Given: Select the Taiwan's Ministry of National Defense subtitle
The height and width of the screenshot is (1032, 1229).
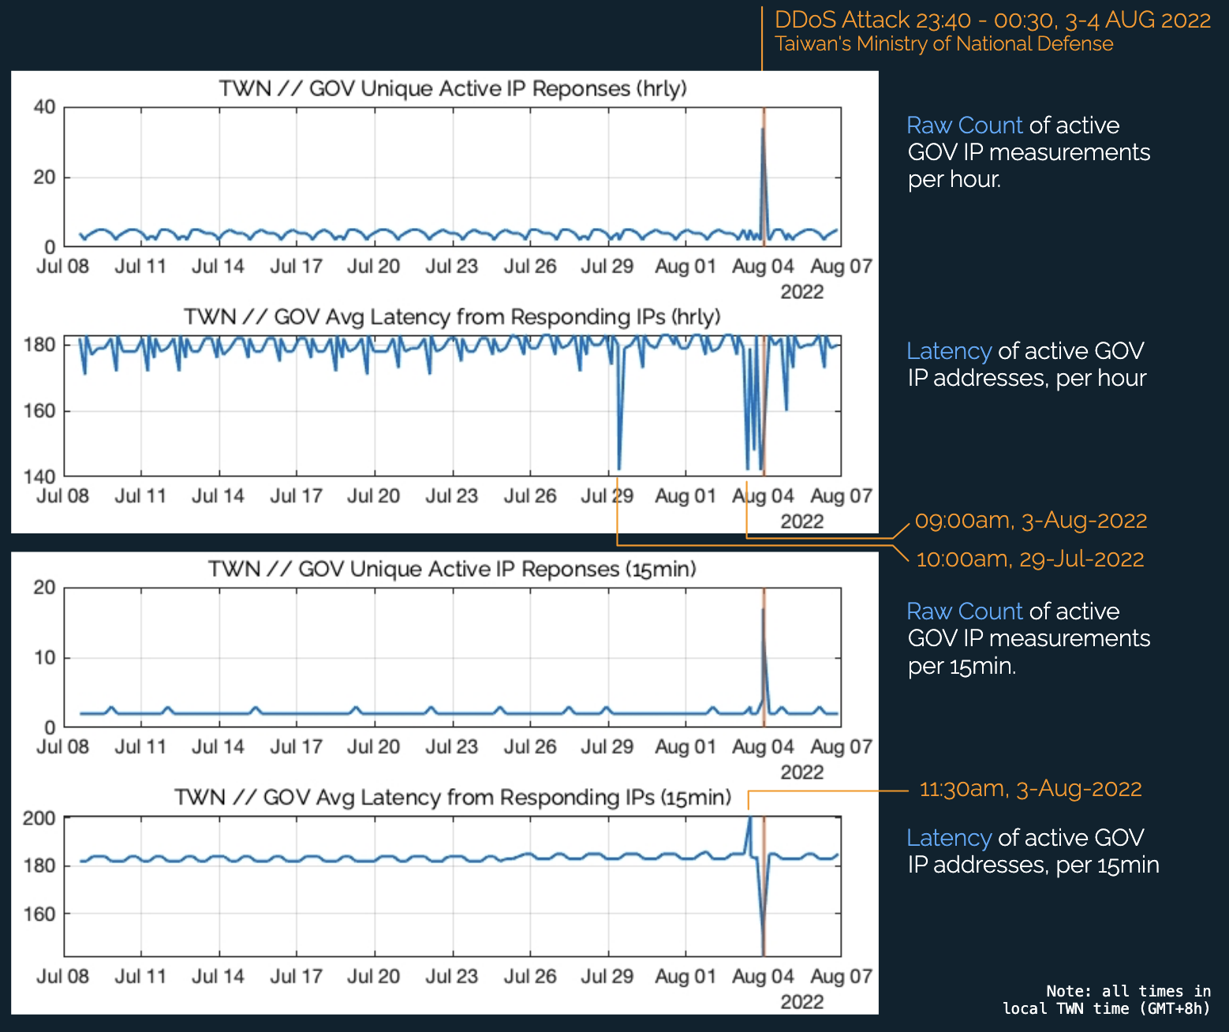Looking at the screenshot, I should pyautogui.click(x=943, y=44).
